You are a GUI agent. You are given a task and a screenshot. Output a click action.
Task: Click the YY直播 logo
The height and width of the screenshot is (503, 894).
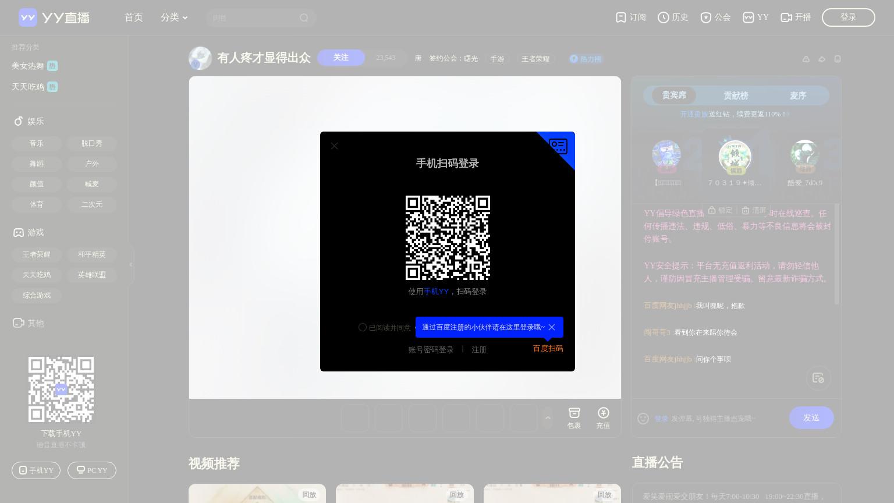(x=54, y=17)
